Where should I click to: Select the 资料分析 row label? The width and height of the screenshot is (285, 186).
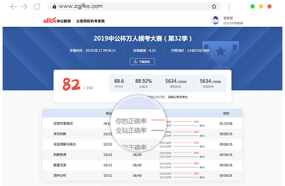[x=60, y=175]
